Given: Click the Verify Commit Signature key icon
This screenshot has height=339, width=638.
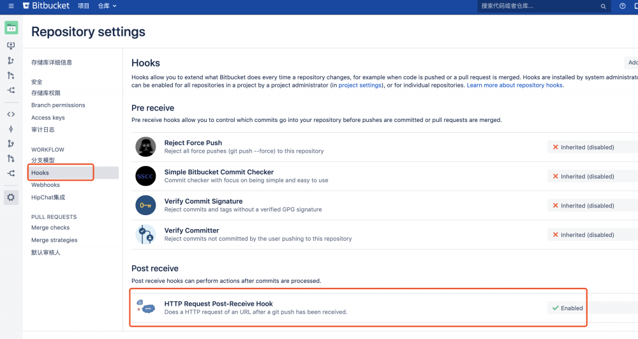Looking at the screenshot, I should click(x=145, y=205).
